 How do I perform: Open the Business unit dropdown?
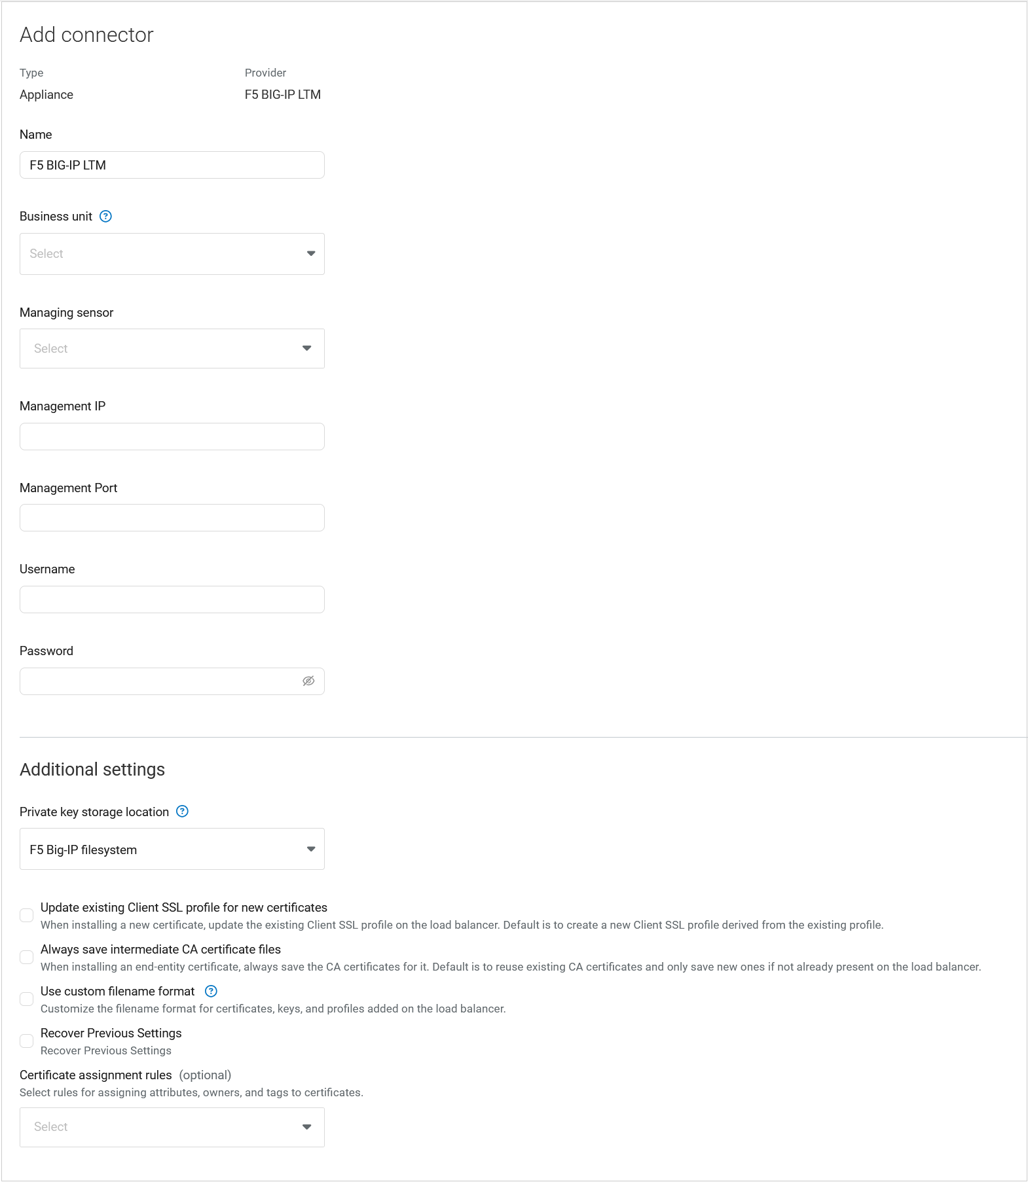(172, 253)
